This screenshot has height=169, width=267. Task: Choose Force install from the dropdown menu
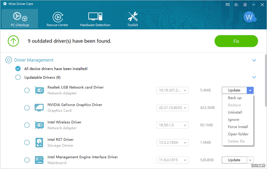coord(238,127)
